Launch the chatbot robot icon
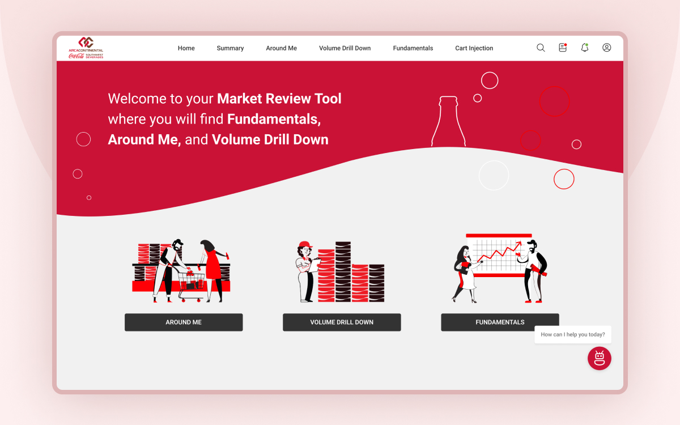This screenshot has height=425, width=680. point(599,359)
